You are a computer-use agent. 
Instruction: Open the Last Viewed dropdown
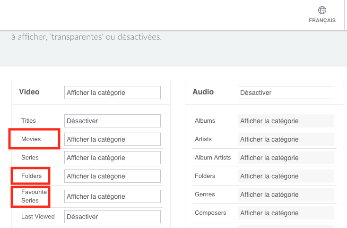pos(113,217)
